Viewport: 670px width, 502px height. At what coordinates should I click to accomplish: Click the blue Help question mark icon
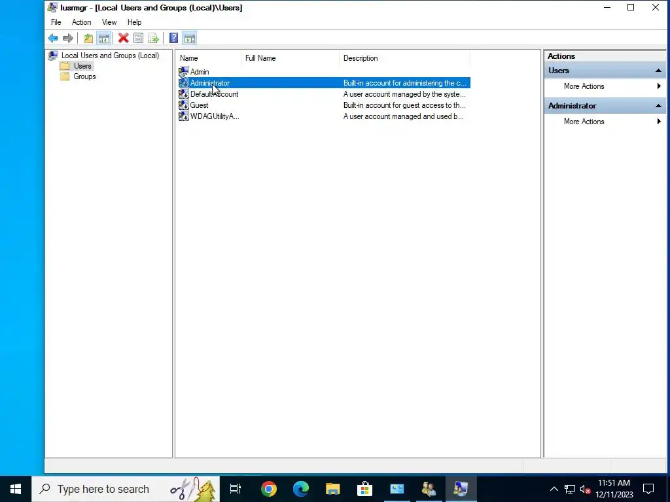pyautogui.click(x=173, y=39)
